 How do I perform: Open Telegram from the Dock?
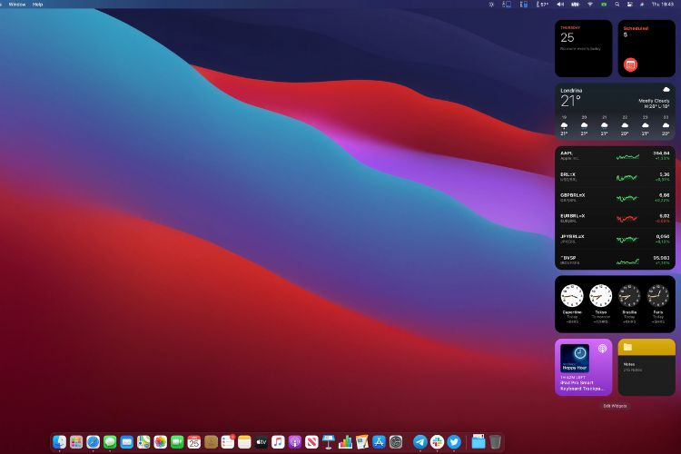(x=420, y=442)
